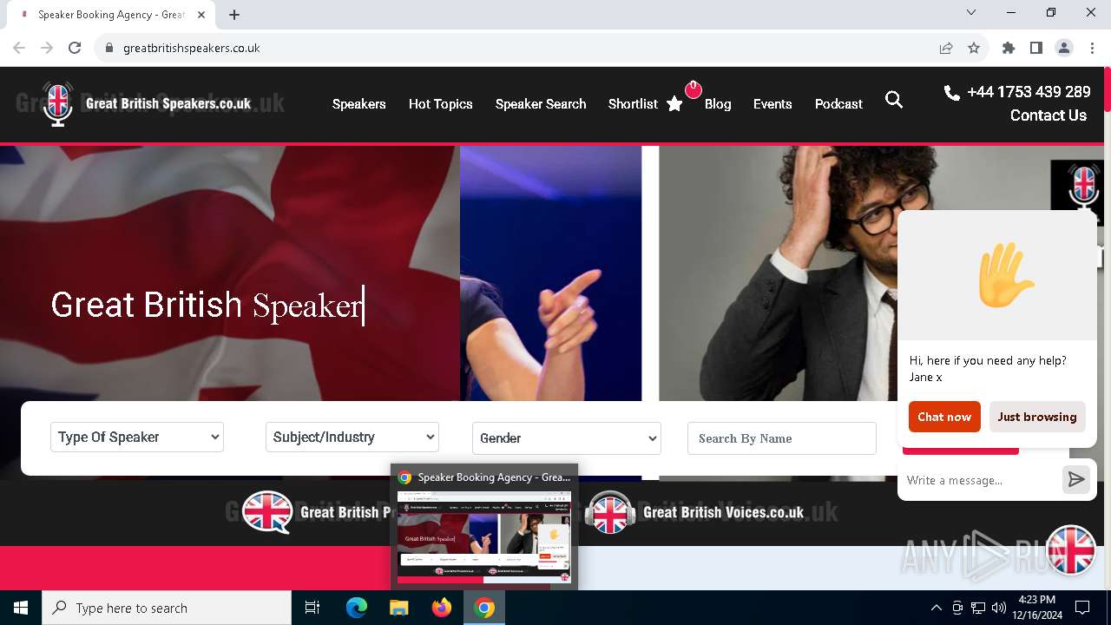1111x625 pixels.
Task: Click the volume speaker tray icon
Action: 999,608
